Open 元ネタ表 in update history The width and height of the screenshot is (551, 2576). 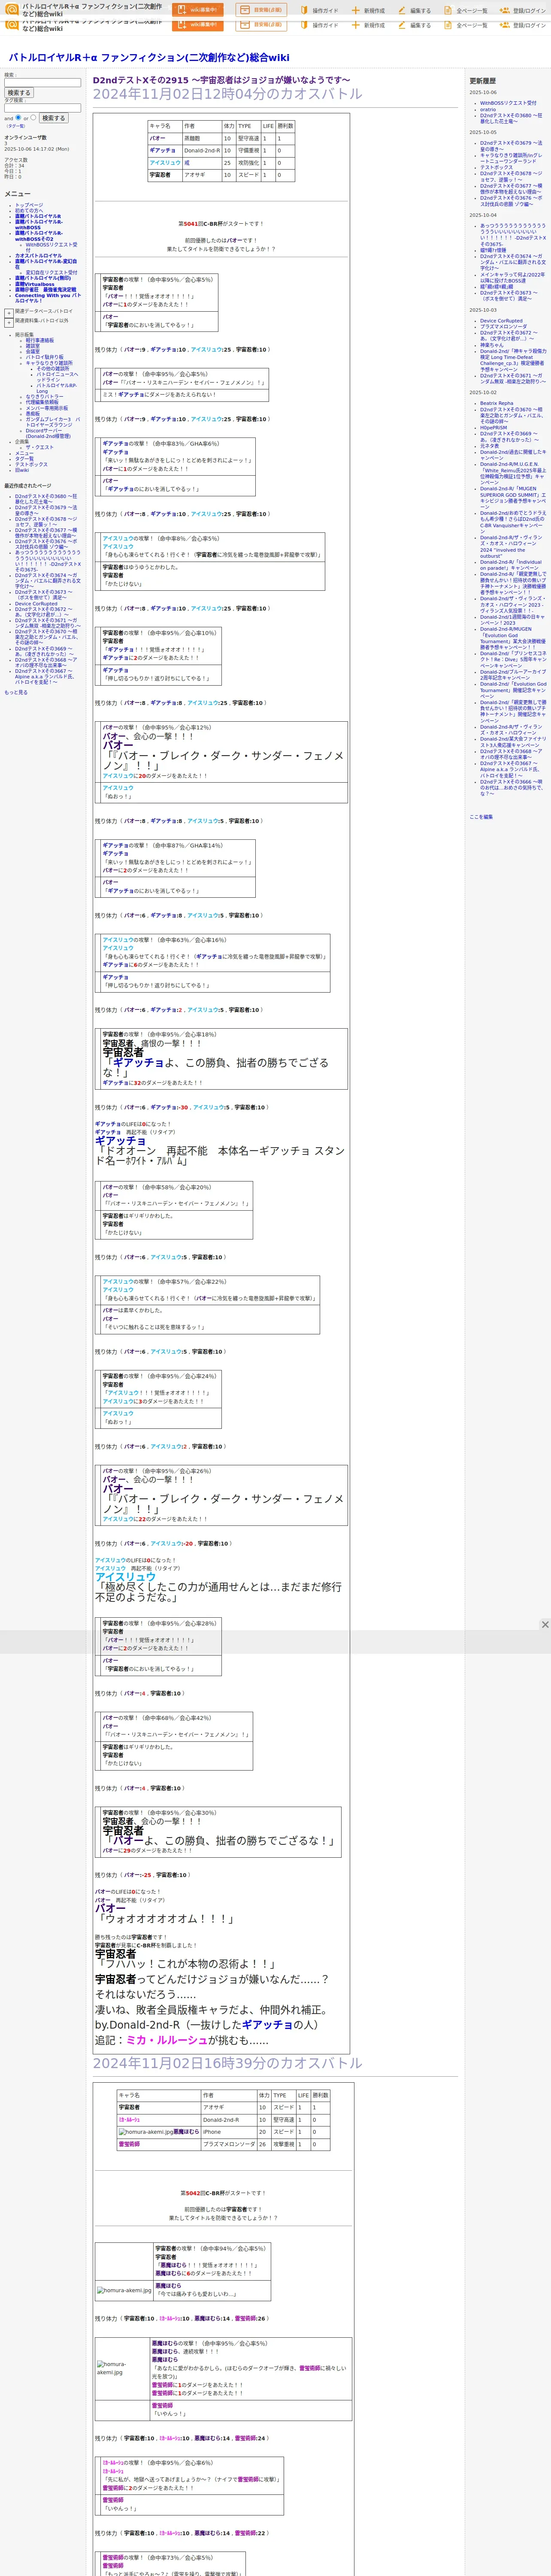click(489, 446)
